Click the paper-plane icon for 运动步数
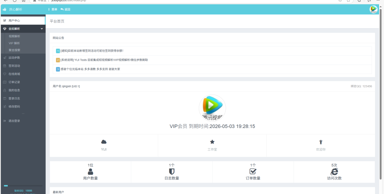384x194 pixels. point(4,58)
